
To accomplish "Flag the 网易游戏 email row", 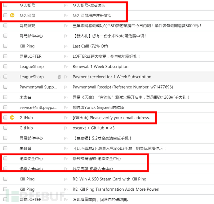I will point(66,26).
